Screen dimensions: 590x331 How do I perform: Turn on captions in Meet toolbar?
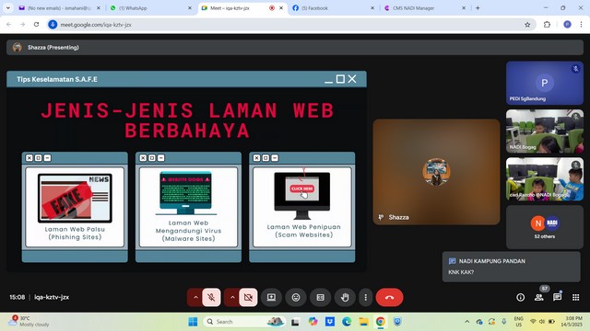tap(320, 297)
